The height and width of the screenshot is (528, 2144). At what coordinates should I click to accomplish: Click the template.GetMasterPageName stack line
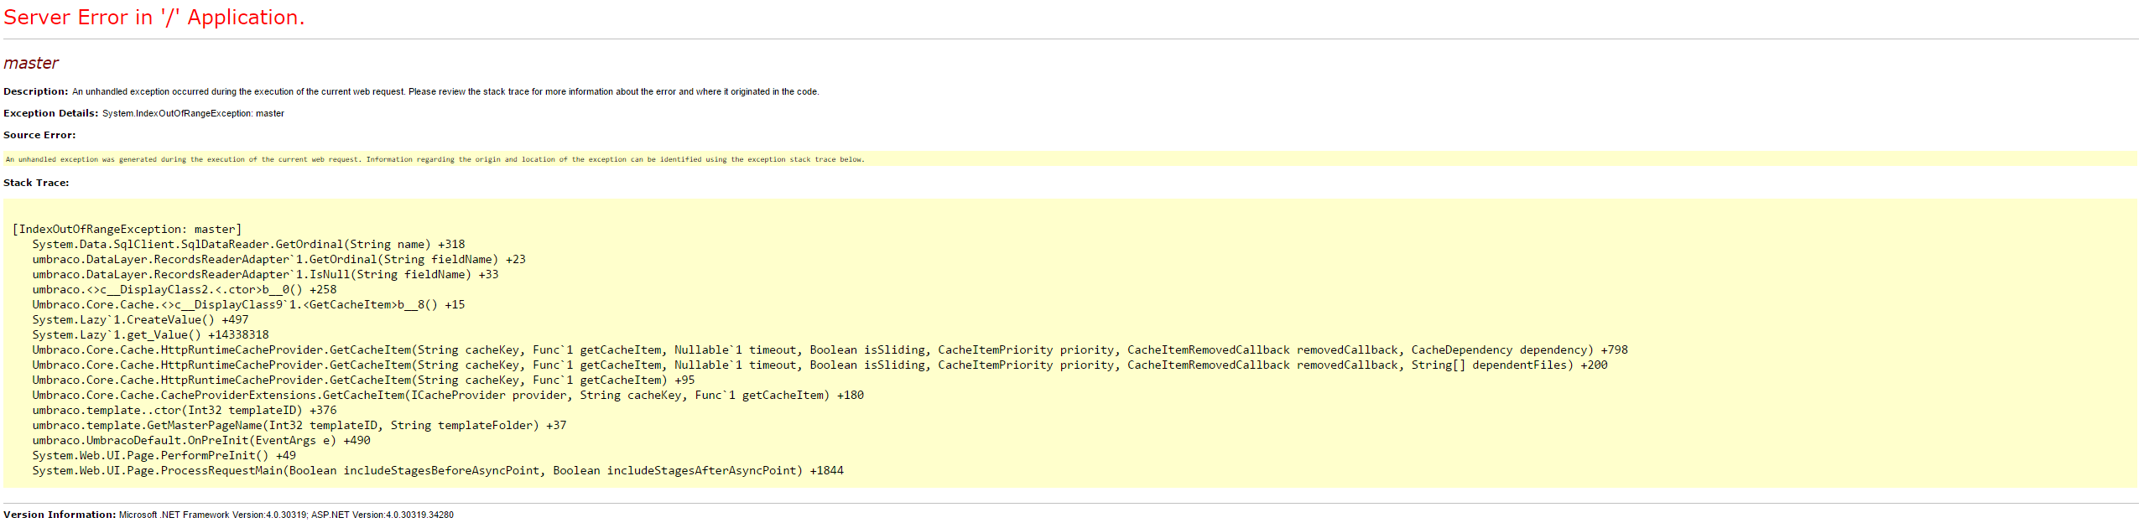point(299,425)
